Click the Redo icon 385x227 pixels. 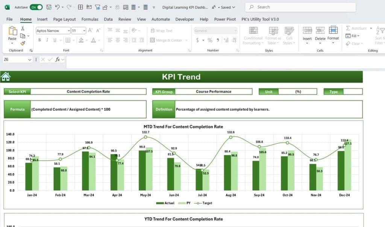point(68,6)
